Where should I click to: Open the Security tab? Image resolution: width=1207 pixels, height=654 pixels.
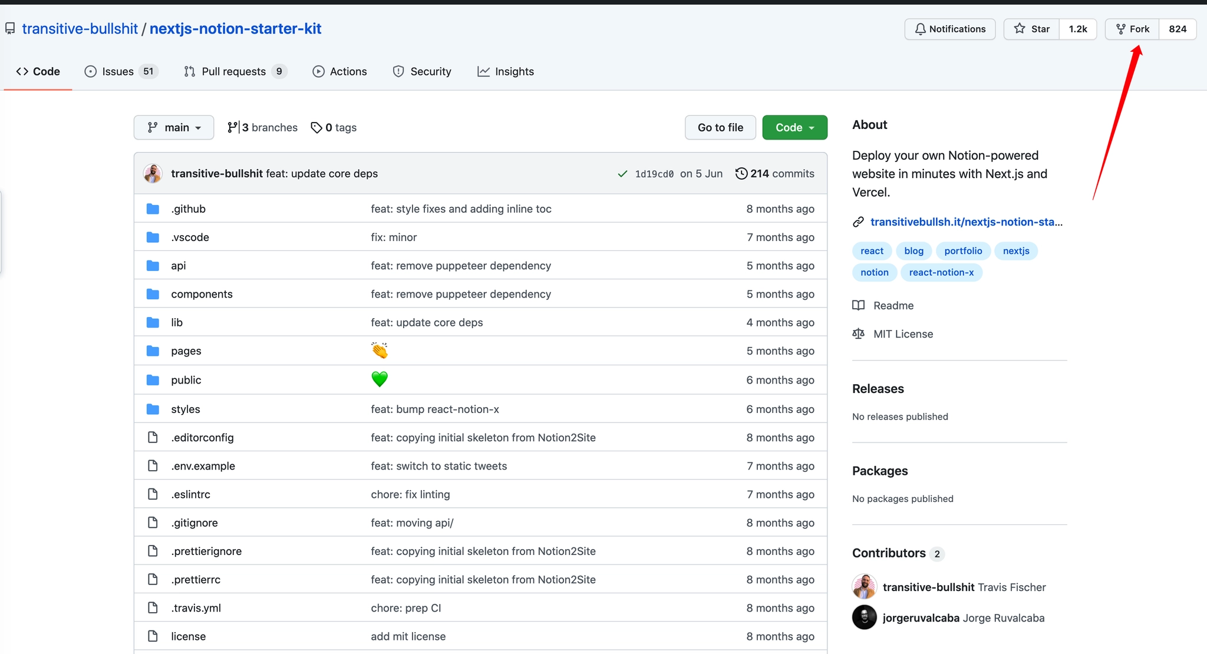coord(422,71)
